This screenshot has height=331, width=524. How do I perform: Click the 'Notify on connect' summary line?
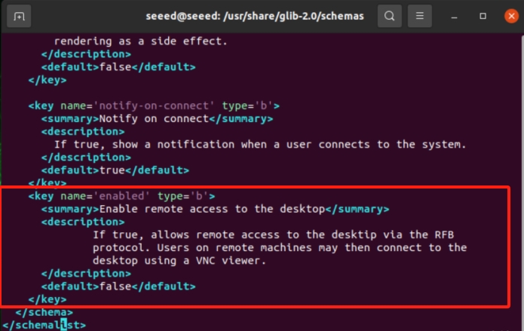pyautogui.click(x=157, y=119)
